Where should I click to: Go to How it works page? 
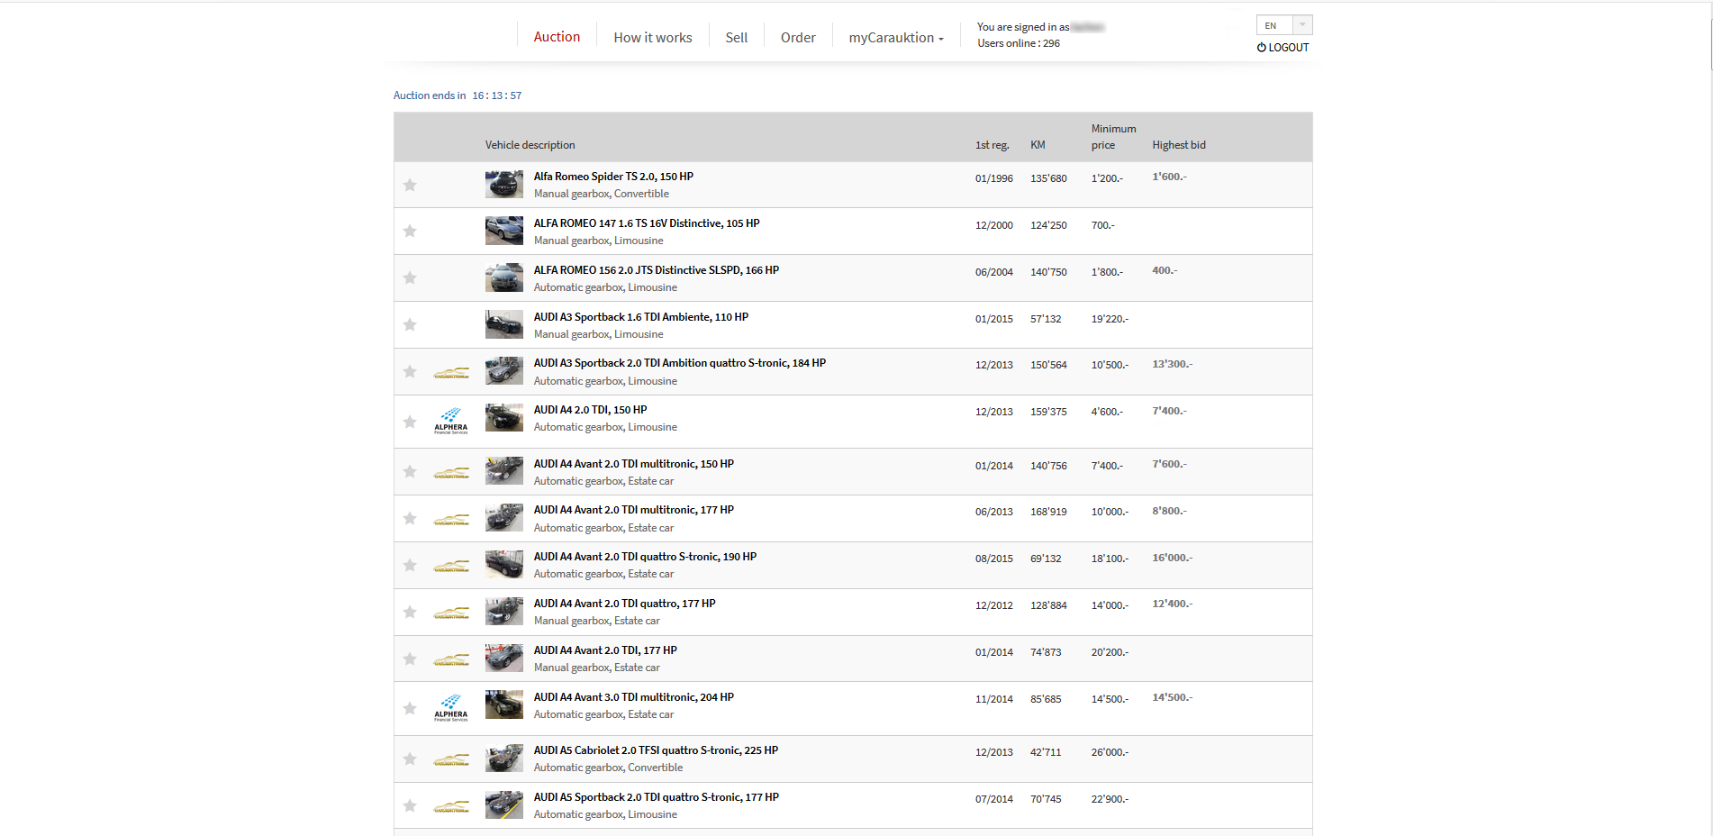click(x=653, y=38)
